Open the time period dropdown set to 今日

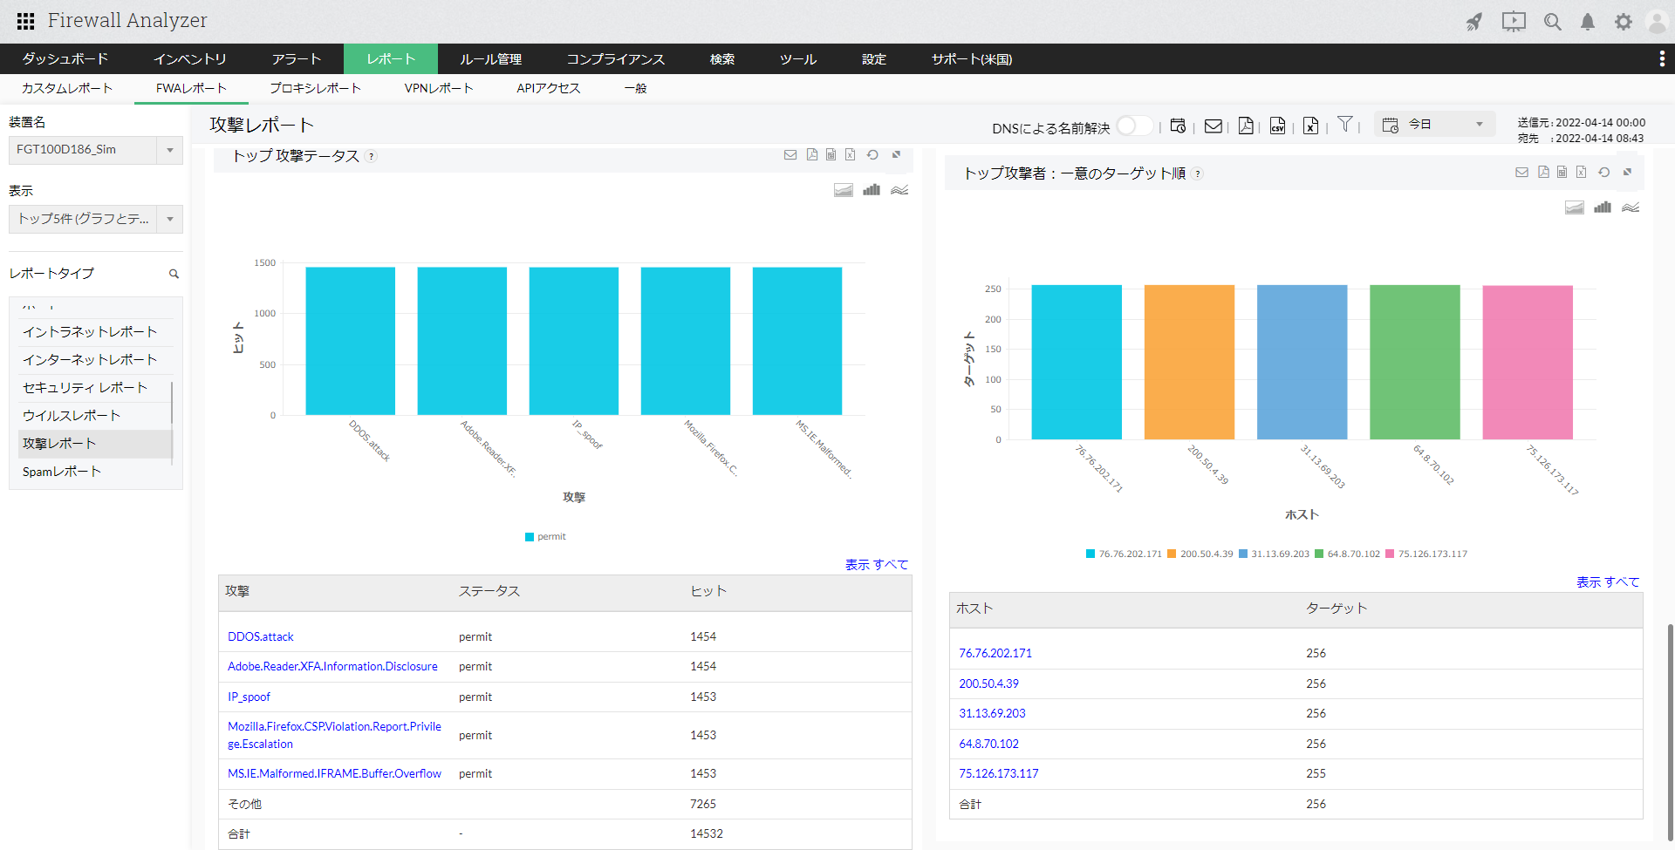(1434, 125)
